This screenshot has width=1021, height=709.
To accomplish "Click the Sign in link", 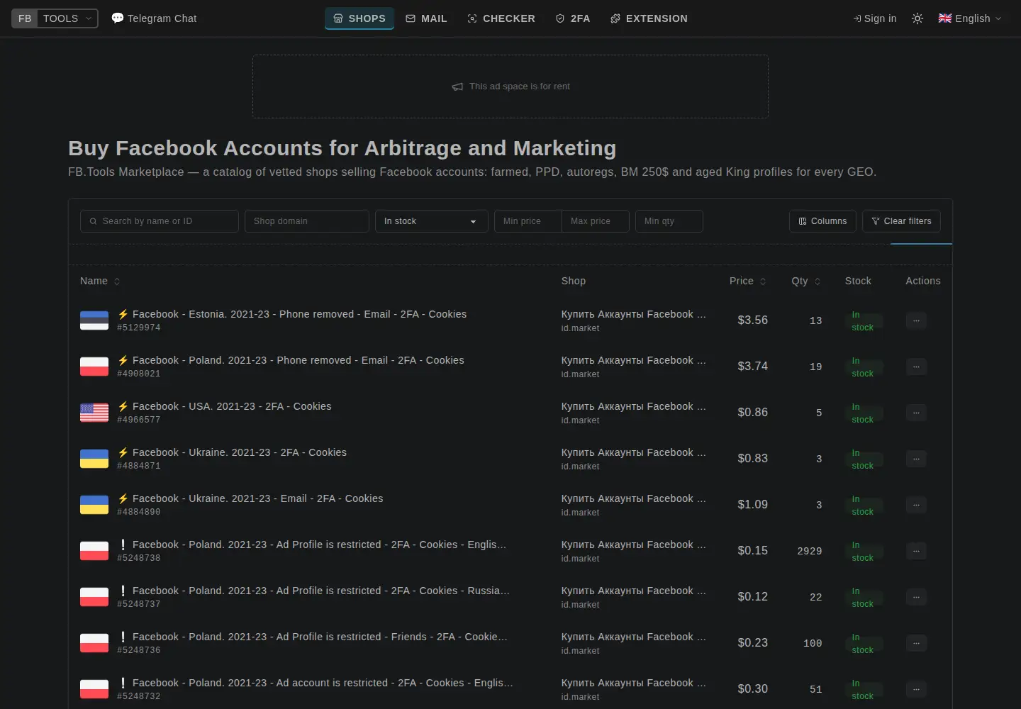I will tap(875, 18).
